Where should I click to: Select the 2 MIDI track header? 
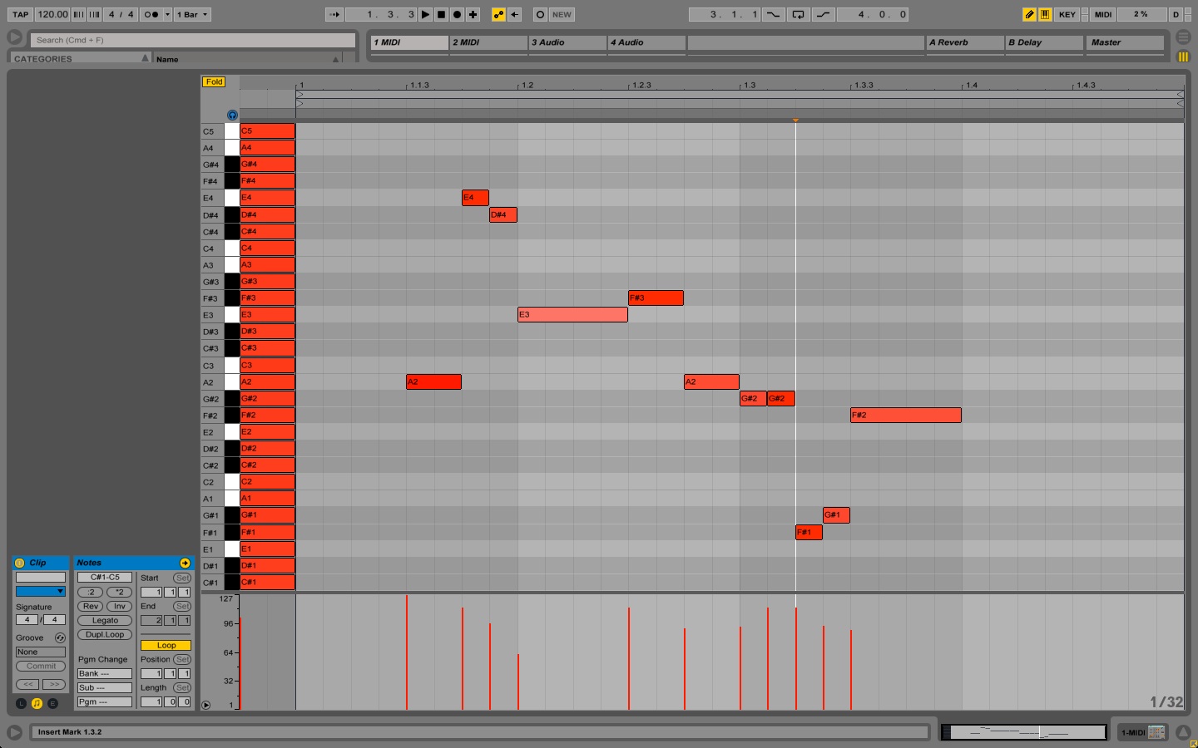tap(488, 42)
